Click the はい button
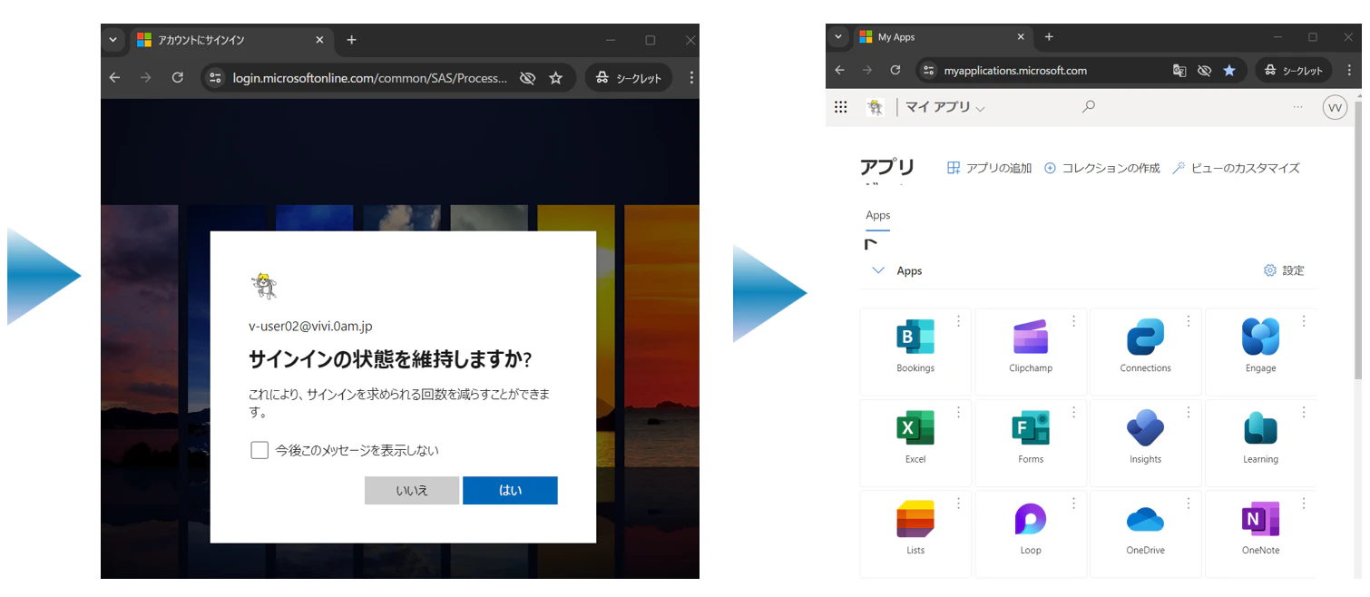This screenshot has height=597, width=1370. click(510, 490)
